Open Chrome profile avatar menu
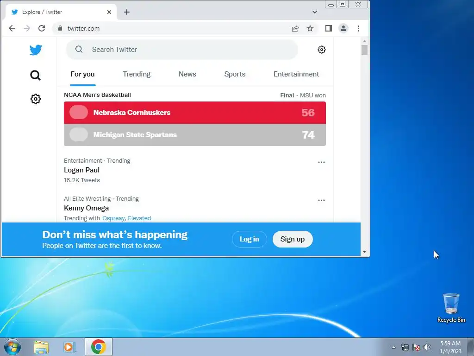This screenshot has width=474, height=356. click(x=343, y=28)
